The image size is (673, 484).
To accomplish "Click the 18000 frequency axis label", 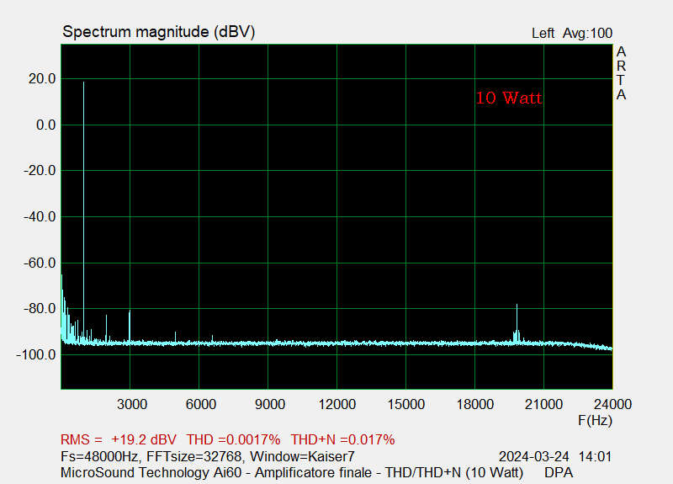I will click(x=475, y=404).
